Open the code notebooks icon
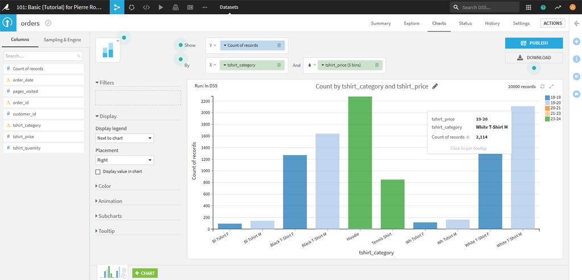Screen dimensions: 582x280 [x=146, y=7]
